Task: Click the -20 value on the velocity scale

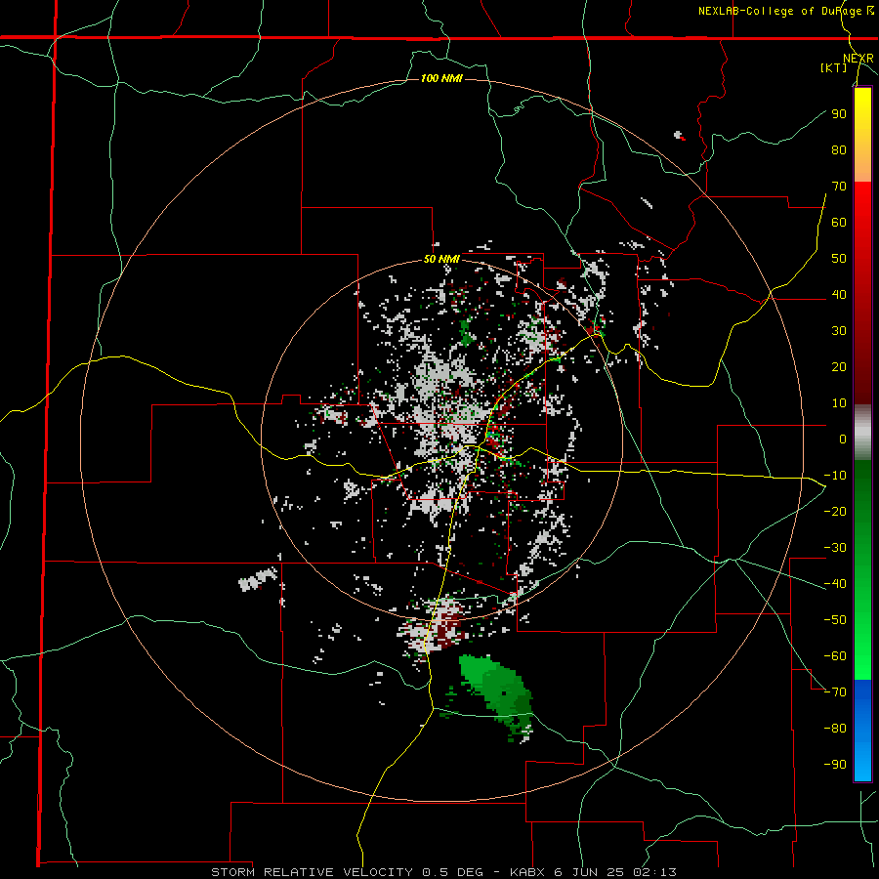Action: pyautogui.click(x=835, y=511)
